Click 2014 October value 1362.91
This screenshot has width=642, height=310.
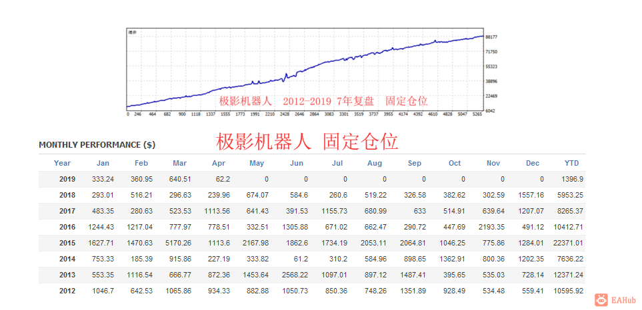point(453,259)
